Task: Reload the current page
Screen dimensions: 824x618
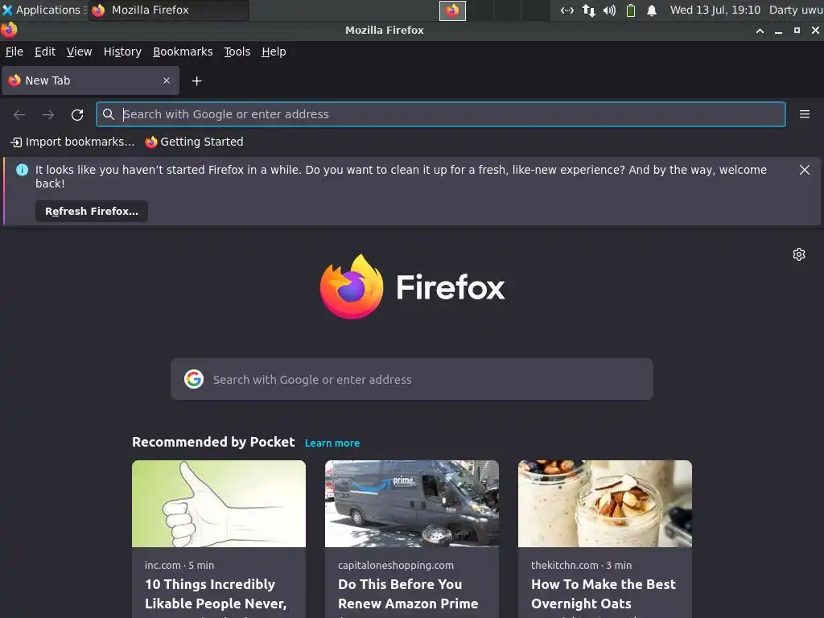Action: 77,114
